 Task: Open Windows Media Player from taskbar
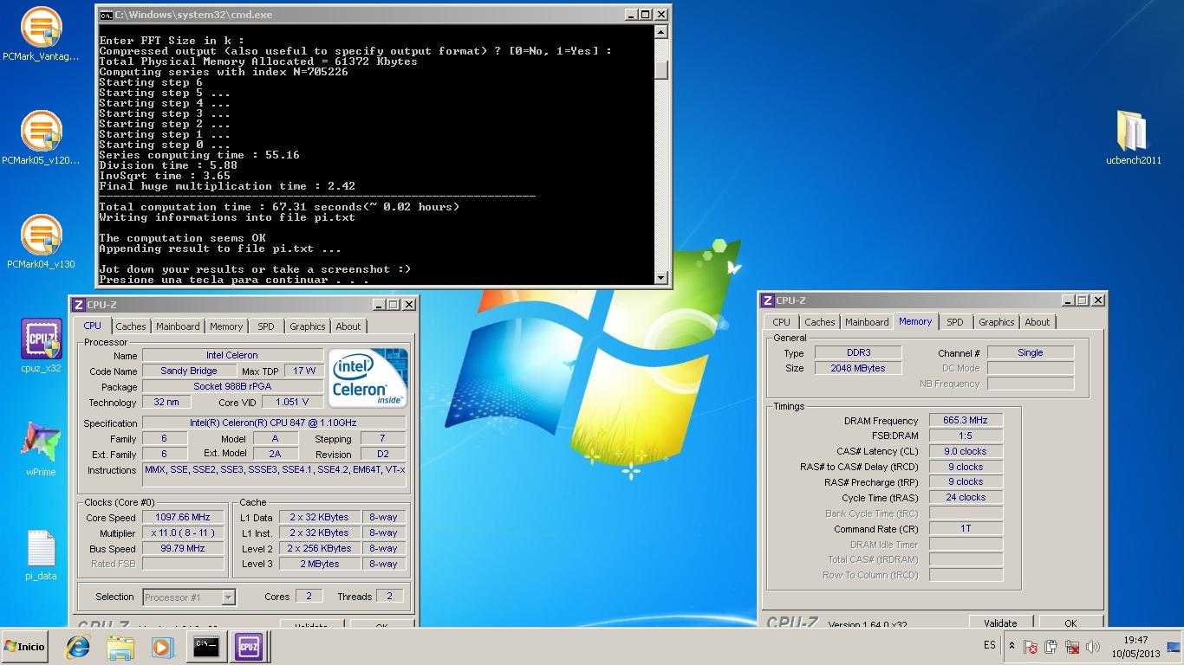coord(161,647)
